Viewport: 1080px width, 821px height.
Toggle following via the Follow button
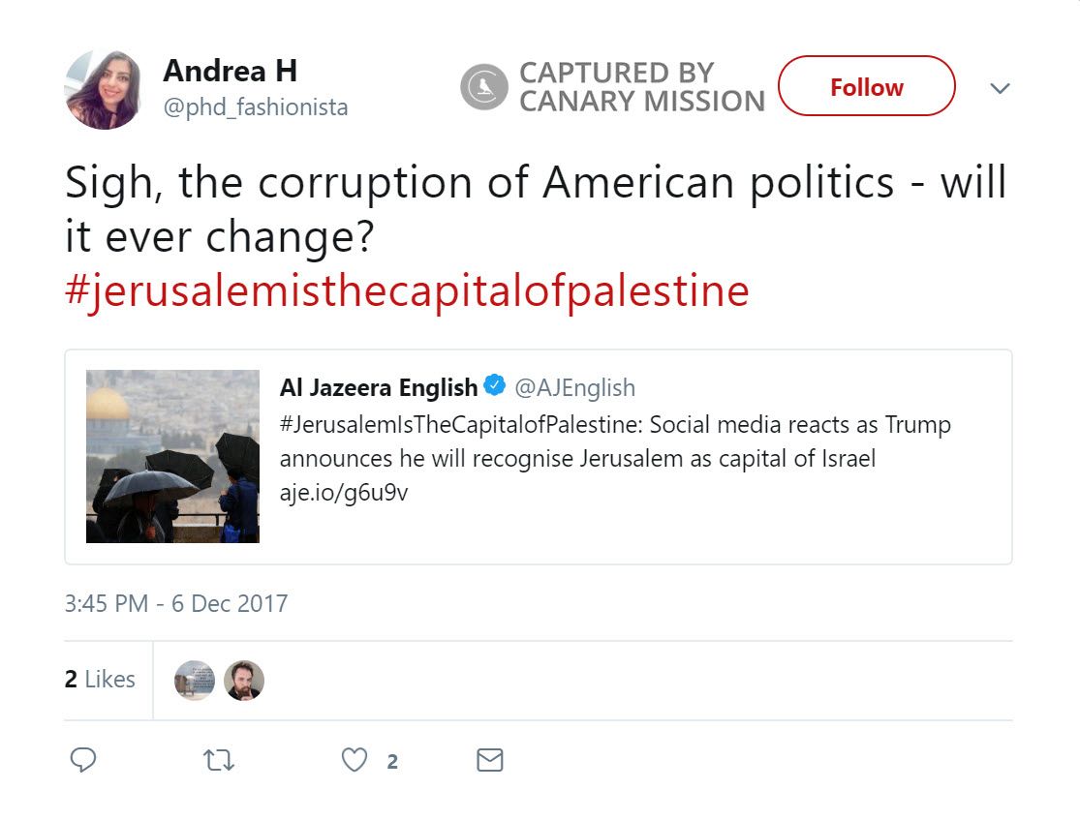pos(866,86)
